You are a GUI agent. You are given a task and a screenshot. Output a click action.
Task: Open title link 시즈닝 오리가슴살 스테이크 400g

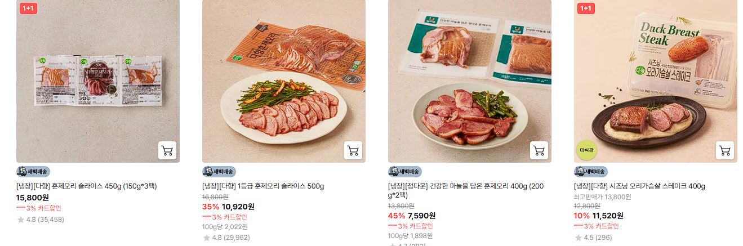pos(640,186)
